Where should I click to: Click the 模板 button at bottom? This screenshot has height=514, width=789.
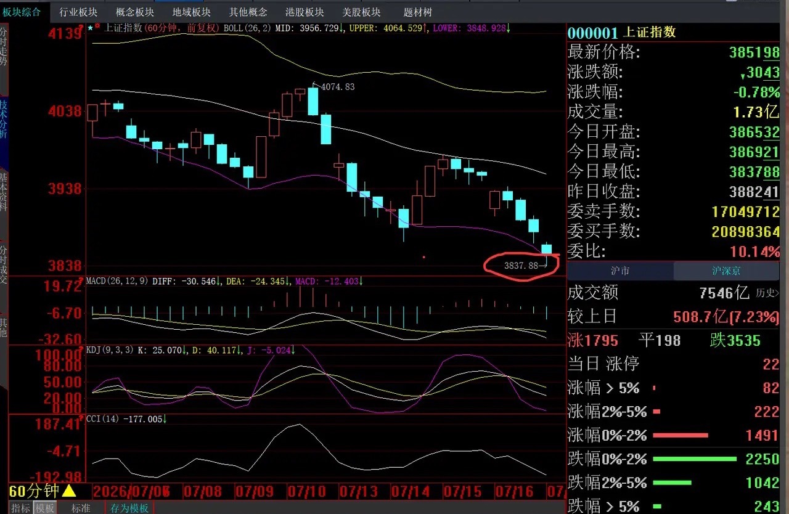[x=45, y=508]
